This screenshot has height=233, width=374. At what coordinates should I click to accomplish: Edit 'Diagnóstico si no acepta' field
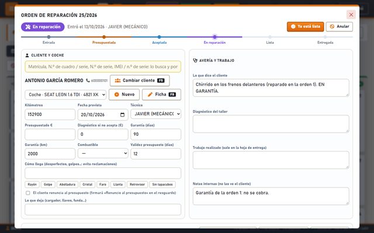(x=103, y=135)
